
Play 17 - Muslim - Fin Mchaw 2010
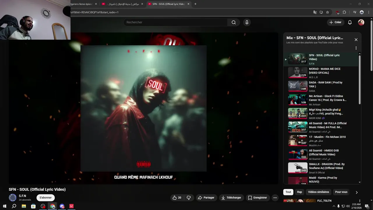point(321,141)
